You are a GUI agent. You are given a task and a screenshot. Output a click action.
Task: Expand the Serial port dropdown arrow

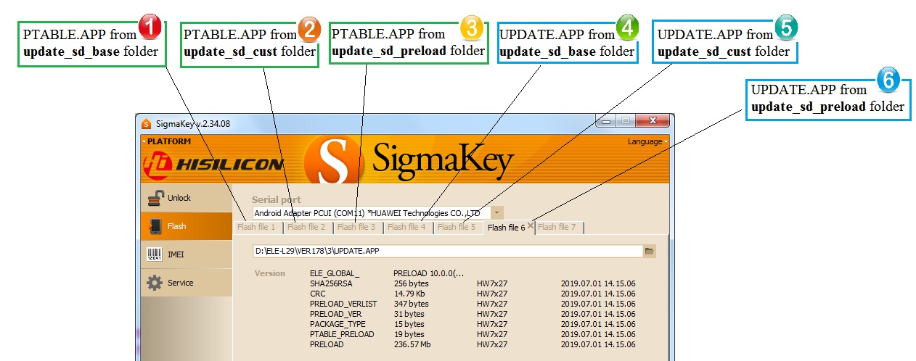[496, 213]
